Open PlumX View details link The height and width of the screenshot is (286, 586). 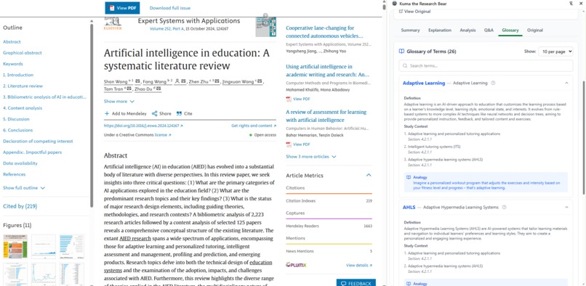click(x=358, y=265)
